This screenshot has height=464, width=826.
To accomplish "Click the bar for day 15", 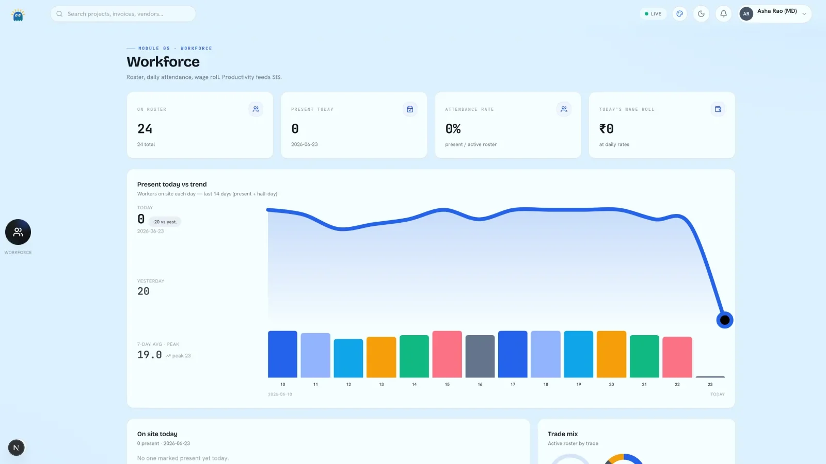I will 447,354.
